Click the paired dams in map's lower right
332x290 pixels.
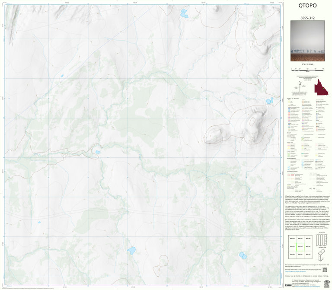click(243, 255)
